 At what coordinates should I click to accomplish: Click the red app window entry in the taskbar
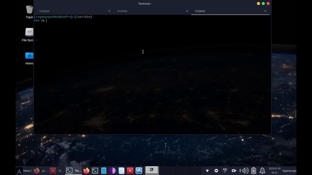[57, 171]
